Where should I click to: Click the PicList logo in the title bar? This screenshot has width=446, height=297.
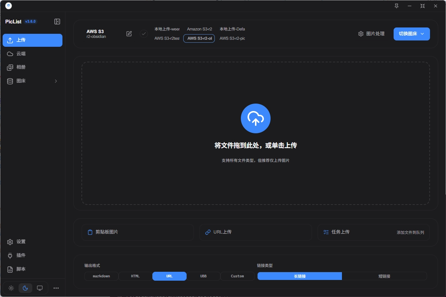[9, 6]
